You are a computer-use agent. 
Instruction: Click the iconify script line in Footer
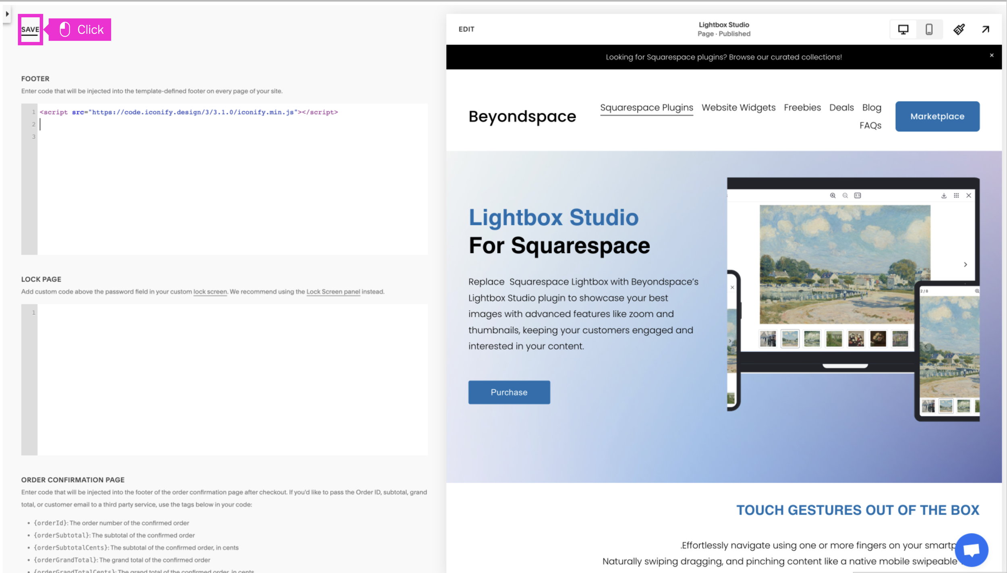pos(189,112)
